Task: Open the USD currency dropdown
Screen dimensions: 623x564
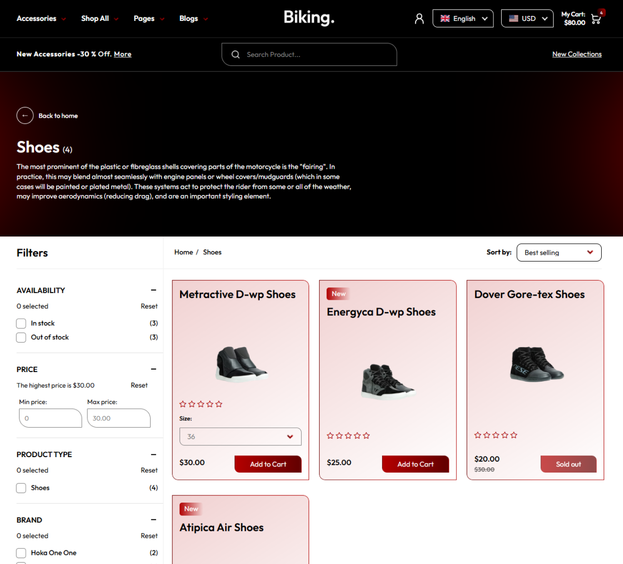Action: click(528, 19)
